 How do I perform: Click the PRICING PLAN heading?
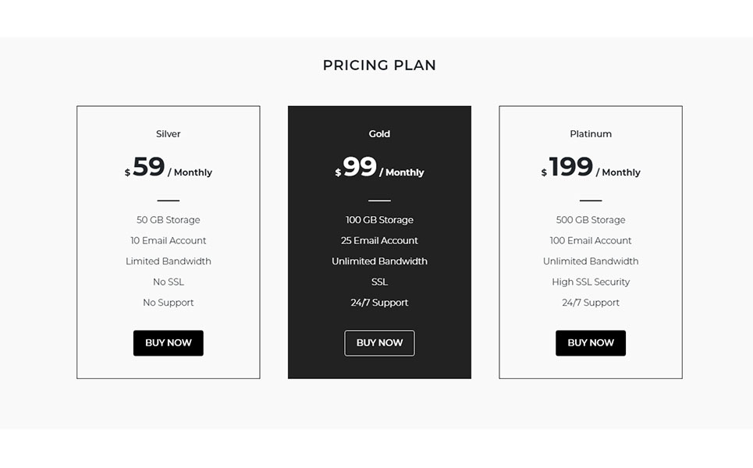pyautogui.click(x=379, y=66)
